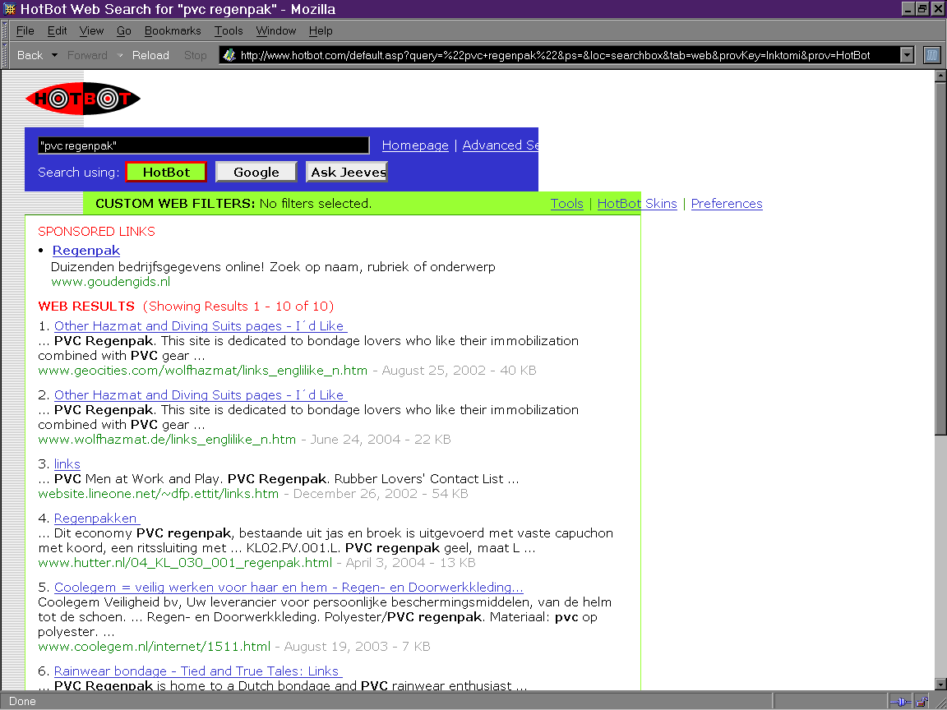947x710 pixels.
Task: Click the vertical scrollbar up arrow
Action: click(940, 76)
